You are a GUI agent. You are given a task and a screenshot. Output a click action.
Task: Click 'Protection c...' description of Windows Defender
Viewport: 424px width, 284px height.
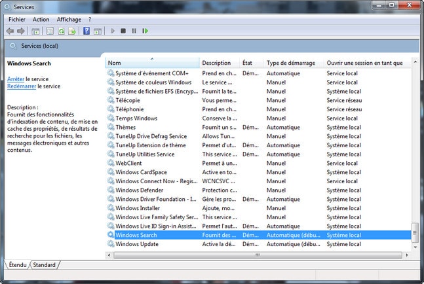click(x=220, y=190)
